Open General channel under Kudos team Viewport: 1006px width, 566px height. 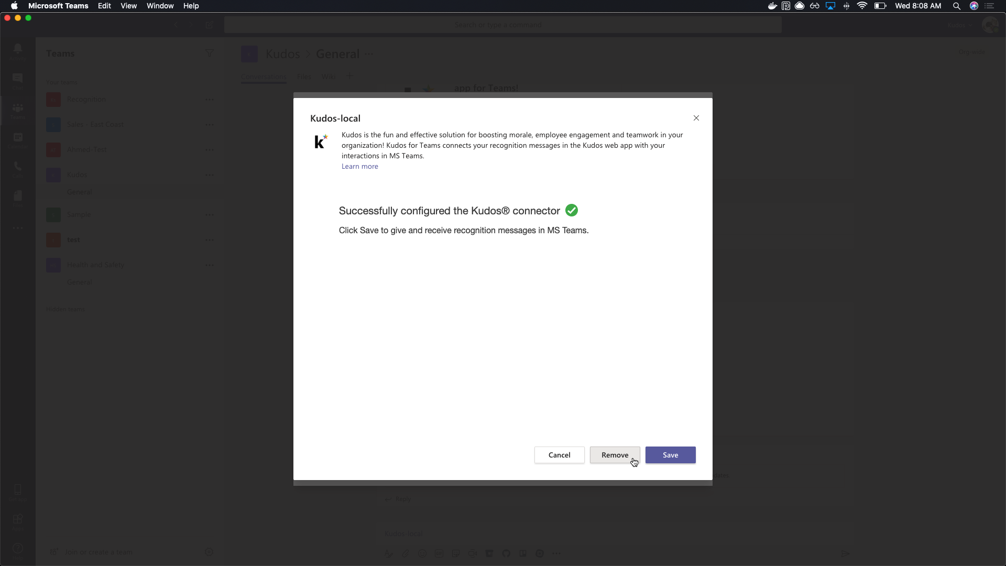click(79, 192)
